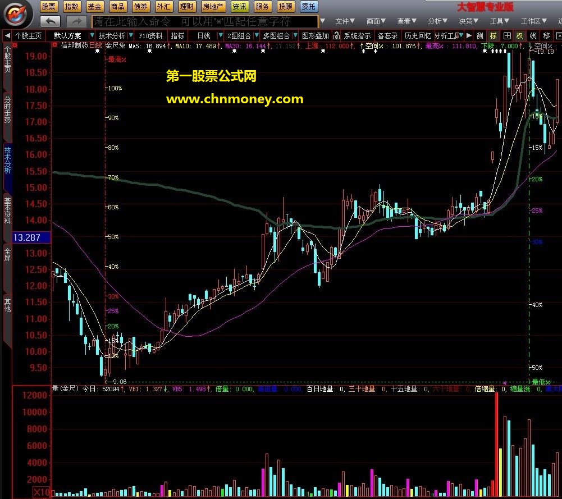This screenshot has height=499, width=562.
Task: Click the left scroll arrow before 个股主页
Action: tap(7, 35)
